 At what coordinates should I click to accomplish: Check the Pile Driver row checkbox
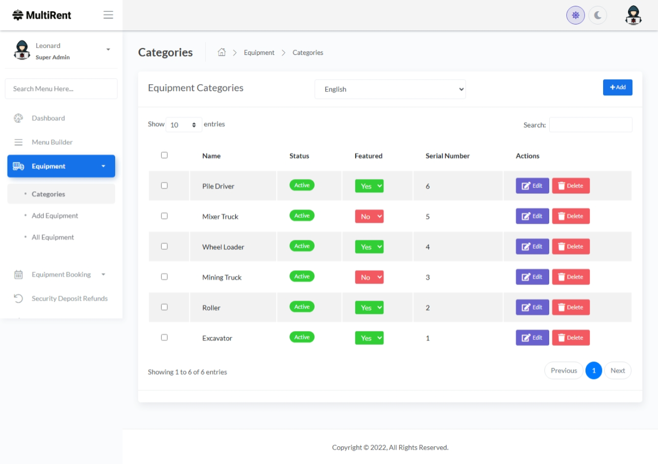164,185
